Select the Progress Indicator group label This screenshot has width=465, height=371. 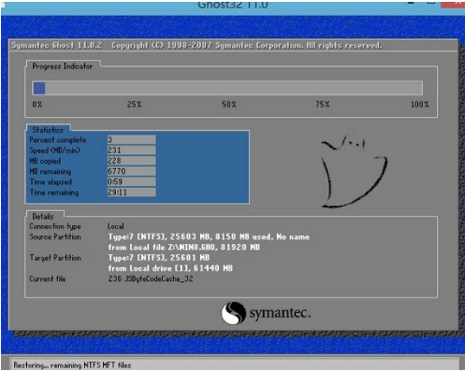(x=63, y=66)
